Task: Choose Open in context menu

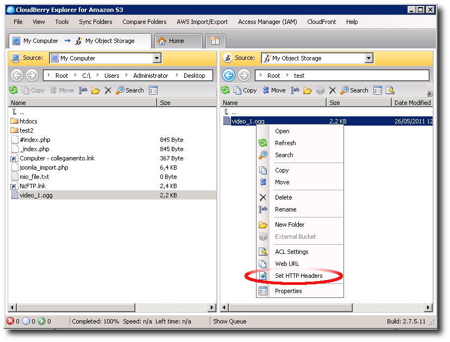Action: tap(300, 131)
